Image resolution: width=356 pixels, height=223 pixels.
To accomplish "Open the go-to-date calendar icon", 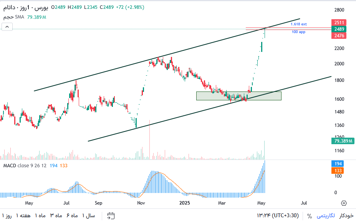I will [x=111, y=216].
